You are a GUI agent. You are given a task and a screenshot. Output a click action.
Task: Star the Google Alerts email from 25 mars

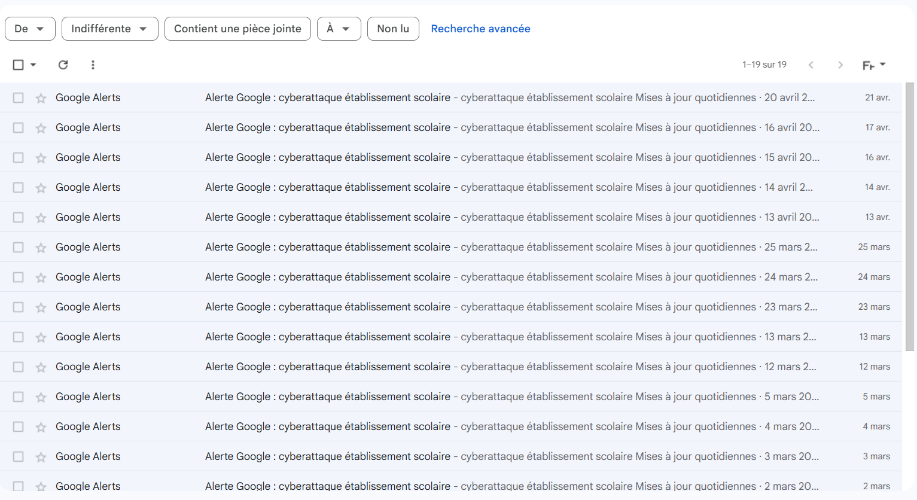(41, 248)
